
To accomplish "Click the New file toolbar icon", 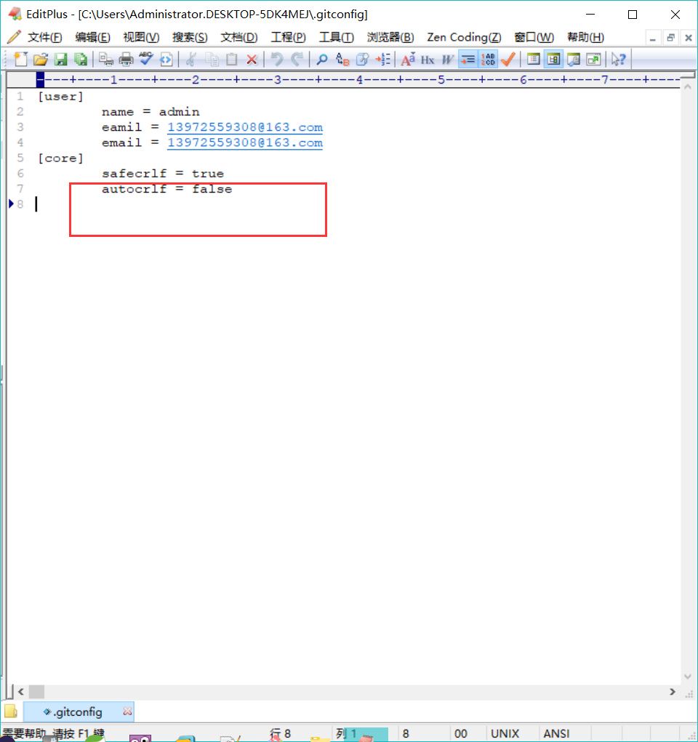I will pyautogui.click(x=21, y=59).
